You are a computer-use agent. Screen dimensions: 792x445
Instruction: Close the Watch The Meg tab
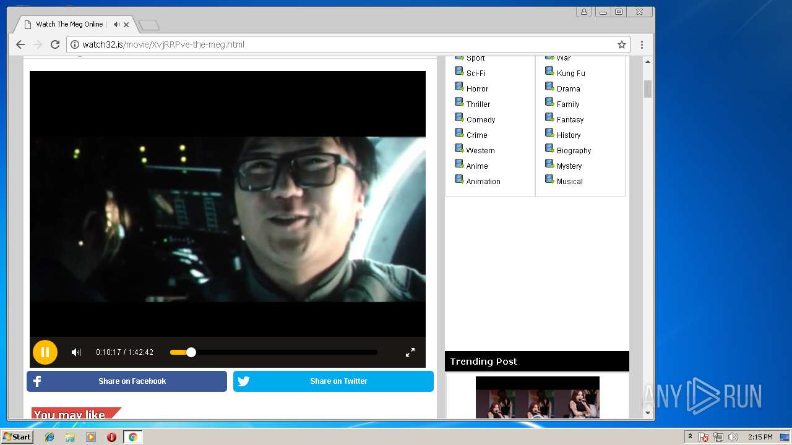[x=126, y=25]
